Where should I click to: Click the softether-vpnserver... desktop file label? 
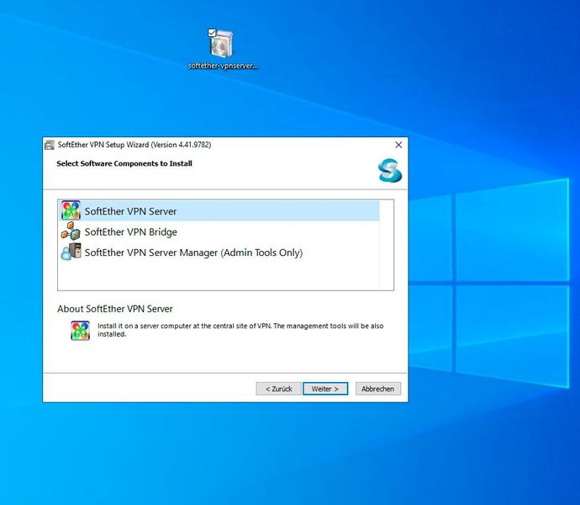[223, 66]
